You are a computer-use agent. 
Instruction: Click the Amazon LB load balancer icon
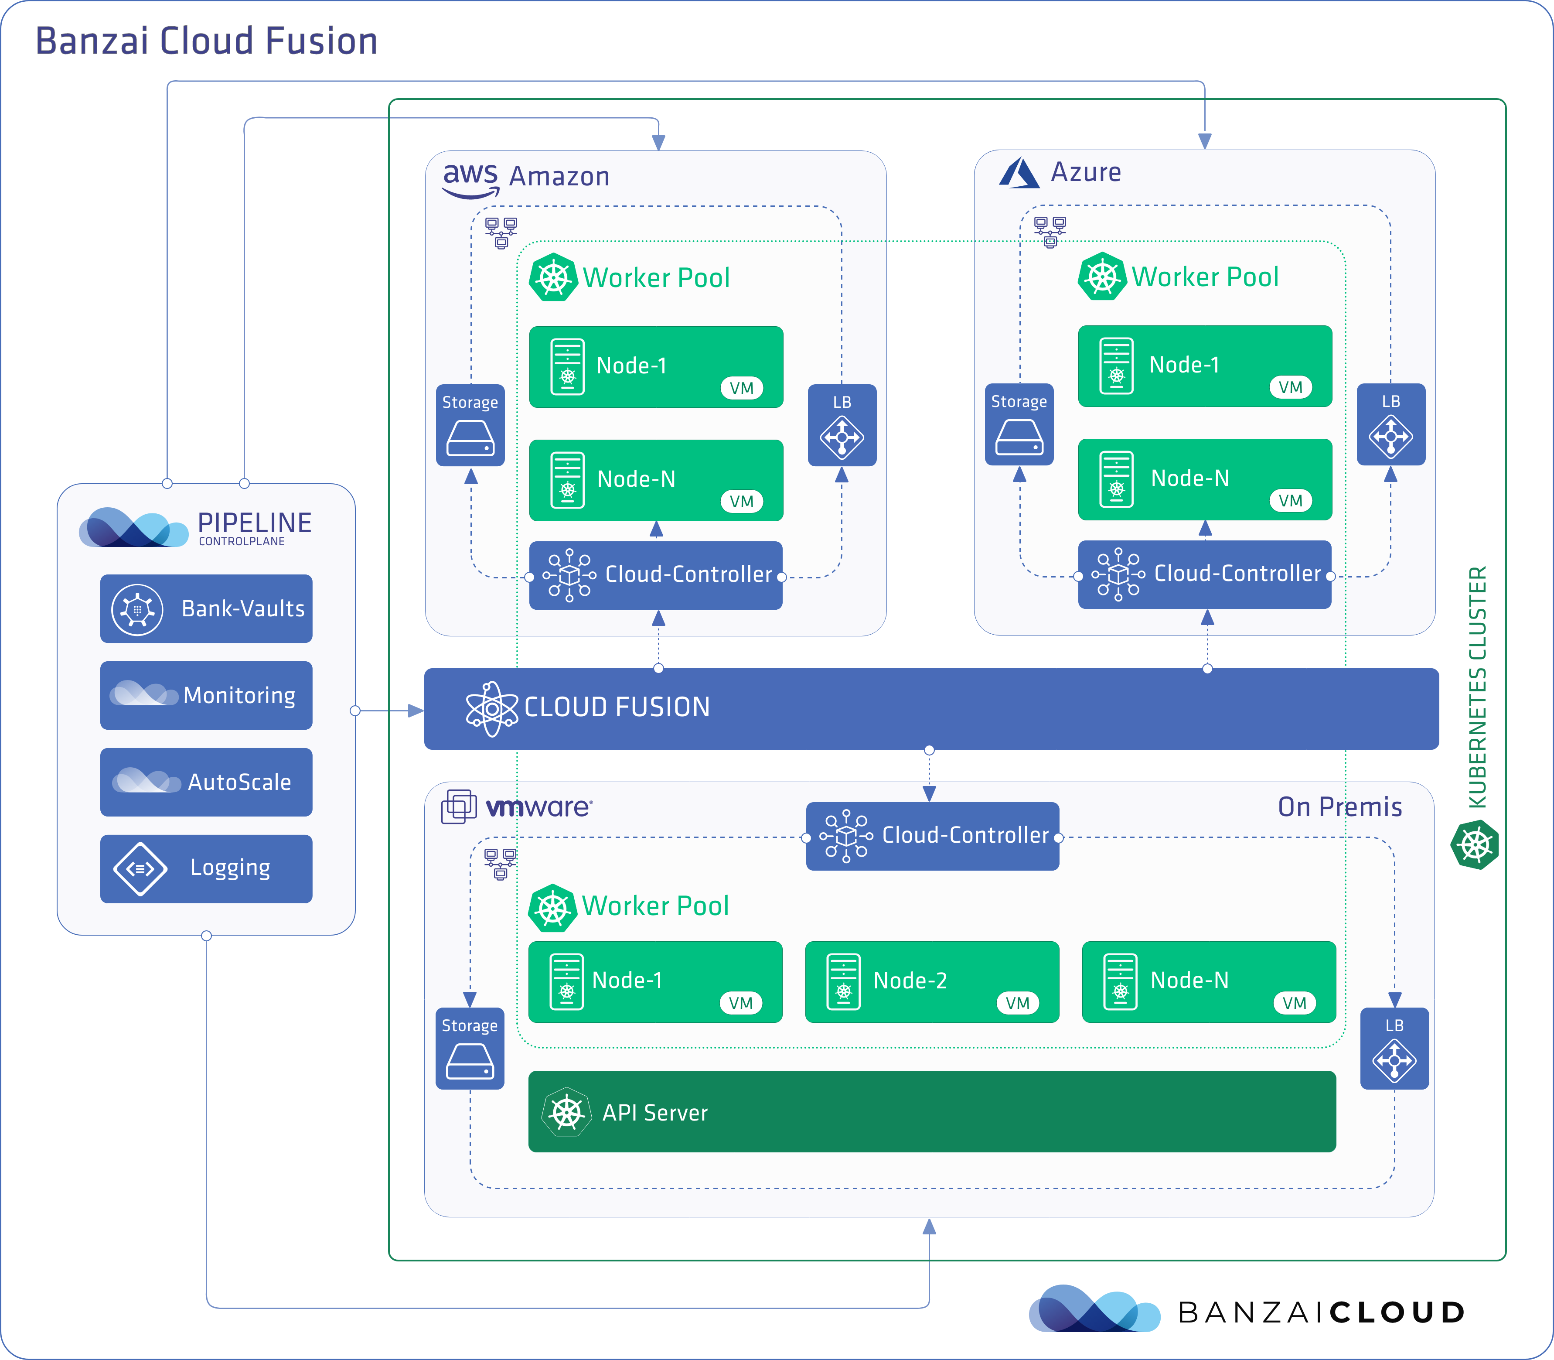[x=842, y=437]
